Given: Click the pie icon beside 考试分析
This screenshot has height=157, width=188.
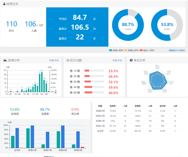Looking at the screenshot, I should (x=131, y=60).
